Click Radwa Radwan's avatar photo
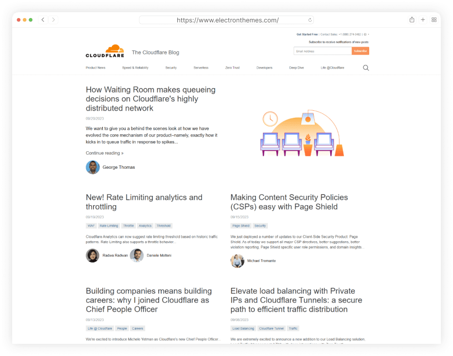453x356 pixels. tap(93, 256)
